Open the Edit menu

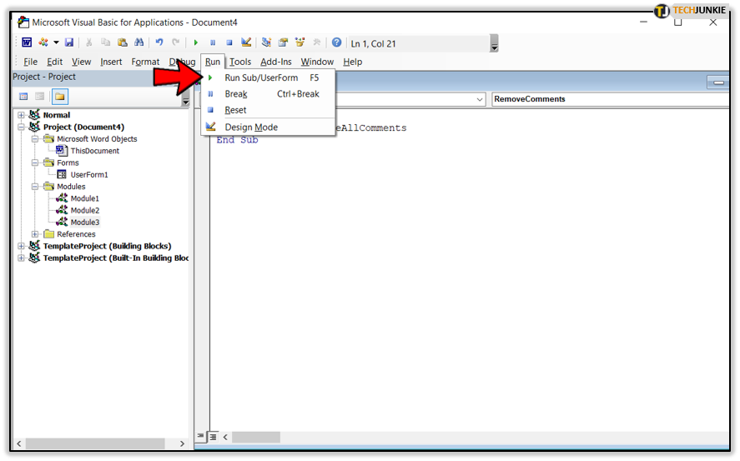[x=54, y=62]
